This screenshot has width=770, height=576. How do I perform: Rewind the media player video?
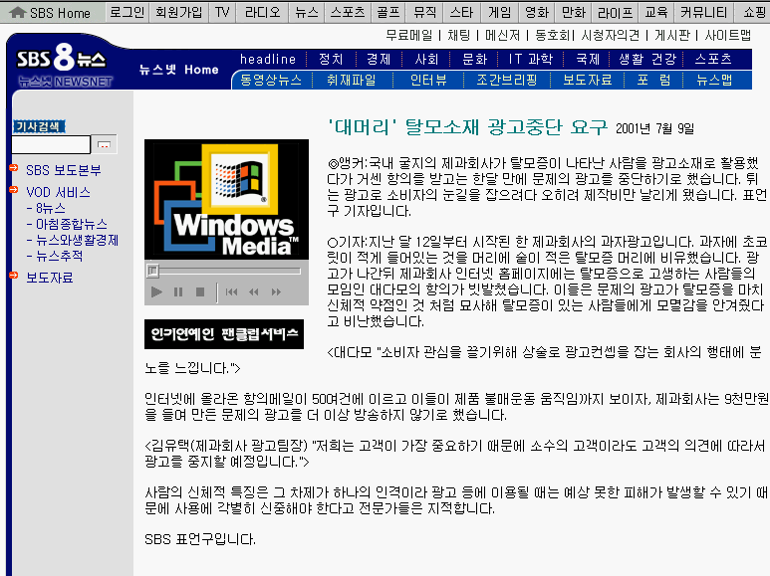(254, 291)
